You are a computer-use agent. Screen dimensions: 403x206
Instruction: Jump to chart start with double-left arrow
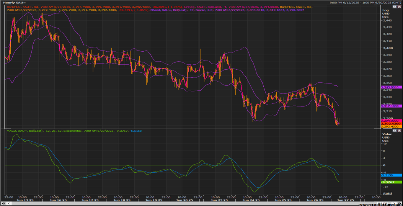[3, 203]
